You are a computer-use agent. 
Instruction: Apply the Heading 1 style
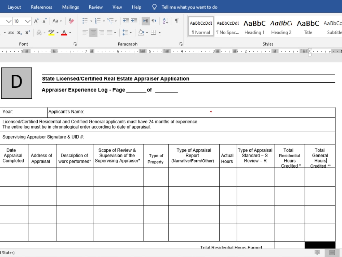254,26
